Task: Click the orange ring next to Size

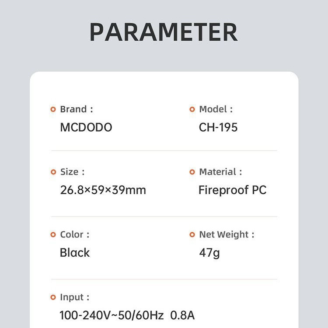Action: (x=53, y=172)
